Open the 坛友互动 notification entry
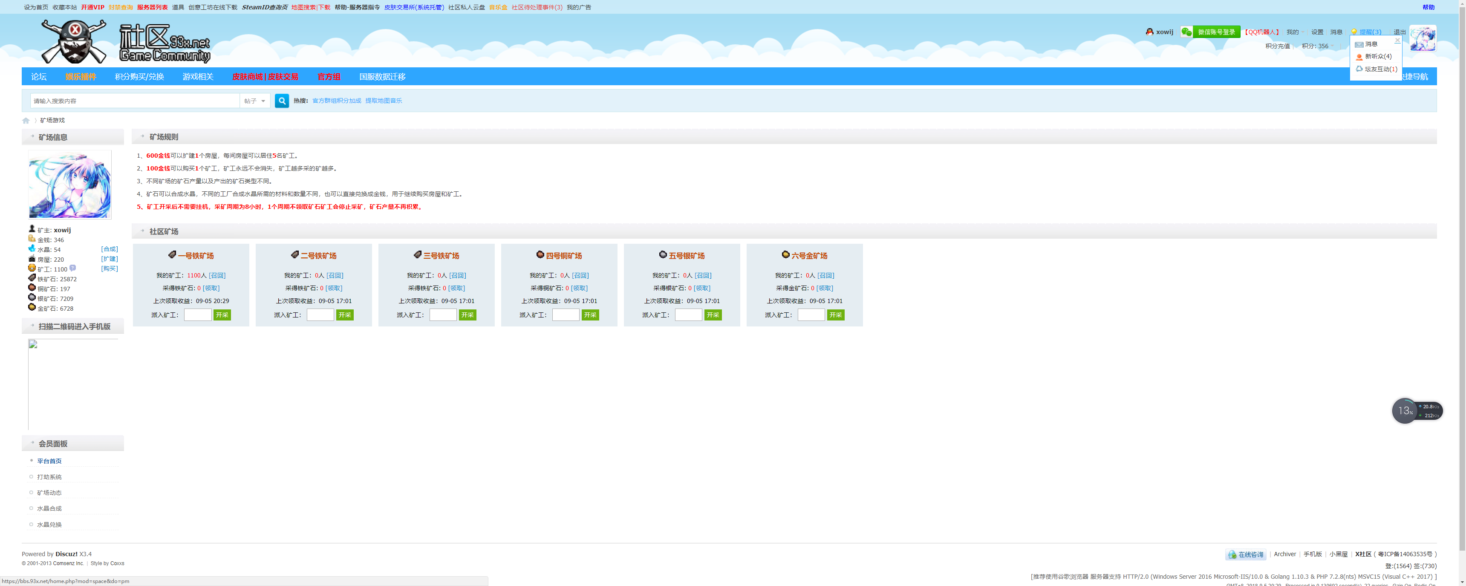Image resolution: width=1466 pixels, height=586 pixels. (1380, 69)
